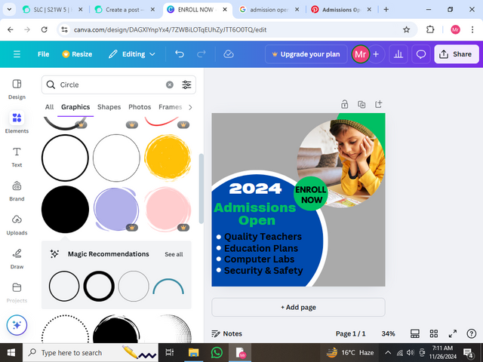The image size is (483, 362).
Task: Switch to the Pinterest Admissions browser tab
Action: click(x=341, y=10)
